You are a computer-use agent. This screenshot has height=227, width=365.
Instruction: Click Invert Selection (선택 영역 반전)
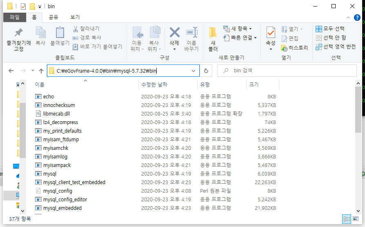point(336,47)
